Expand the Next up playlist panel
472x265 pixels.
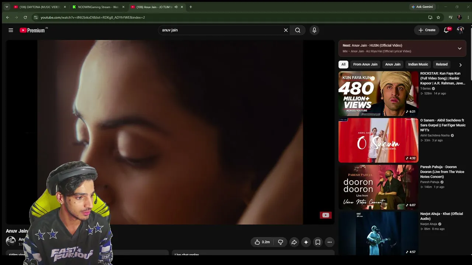[x=459, y=48]
